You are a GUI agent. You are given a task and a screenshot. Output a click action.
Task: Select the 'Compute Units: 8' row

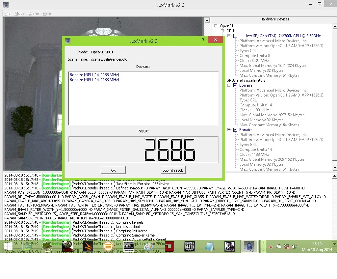pos(255,56)
